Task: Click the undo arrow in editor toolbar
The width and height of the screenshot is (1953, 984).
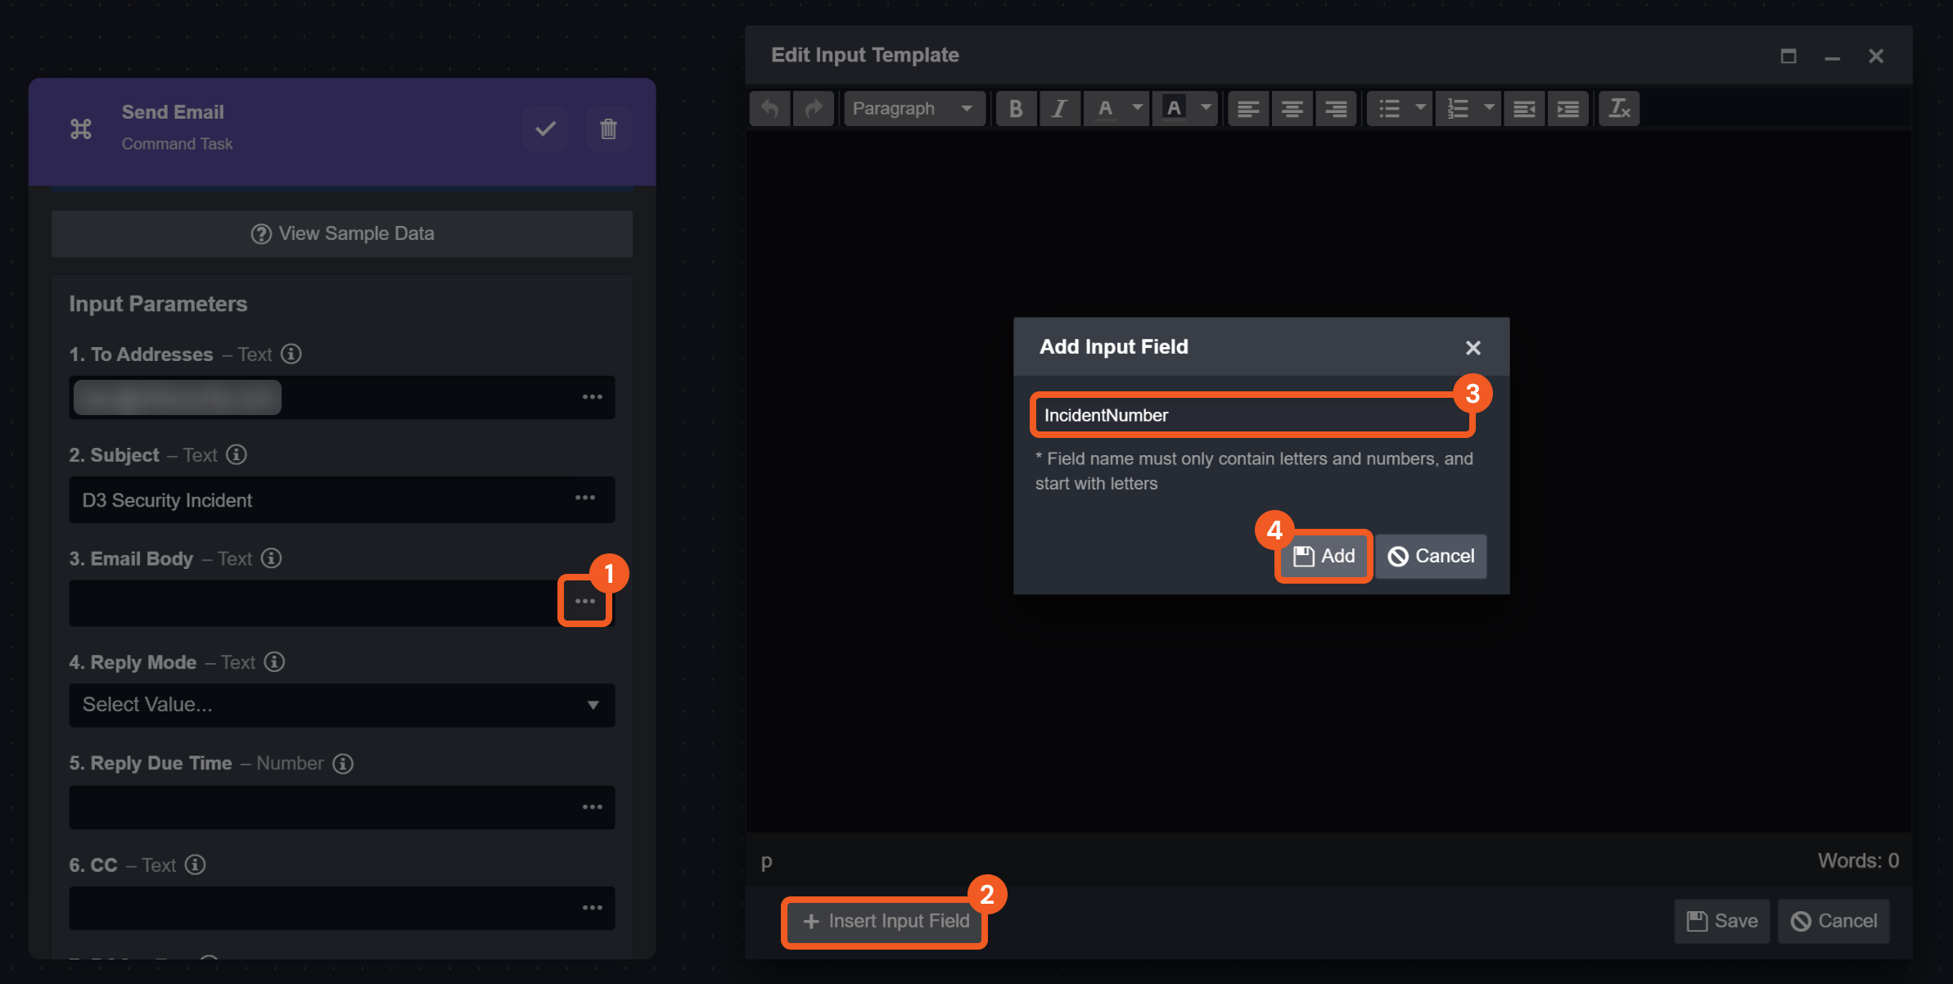Action: tap(769, 108)
